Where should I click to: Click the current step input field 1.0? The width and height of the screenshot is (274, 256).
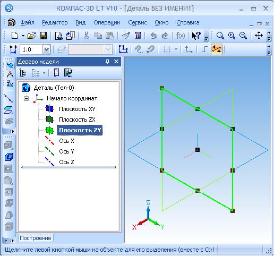31,49
